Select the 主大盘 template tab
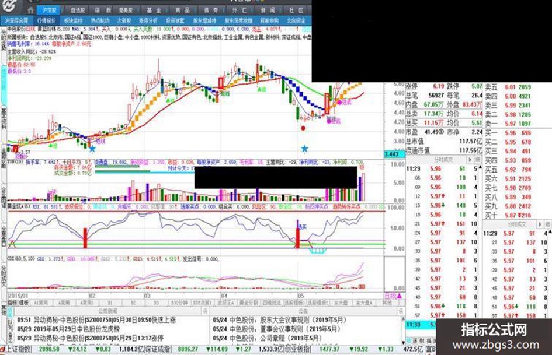 pyautogui.click(x=341, y=303)
